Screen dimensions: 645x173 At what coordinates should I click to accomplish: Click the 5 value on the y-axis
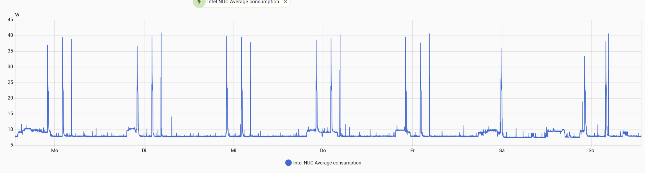12,145
